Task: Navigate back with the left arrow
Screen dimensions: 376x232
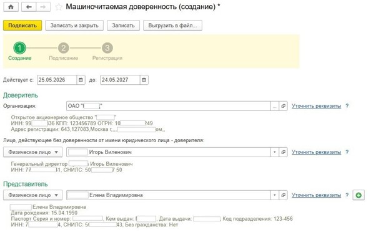Action: [x=29, y=7]
